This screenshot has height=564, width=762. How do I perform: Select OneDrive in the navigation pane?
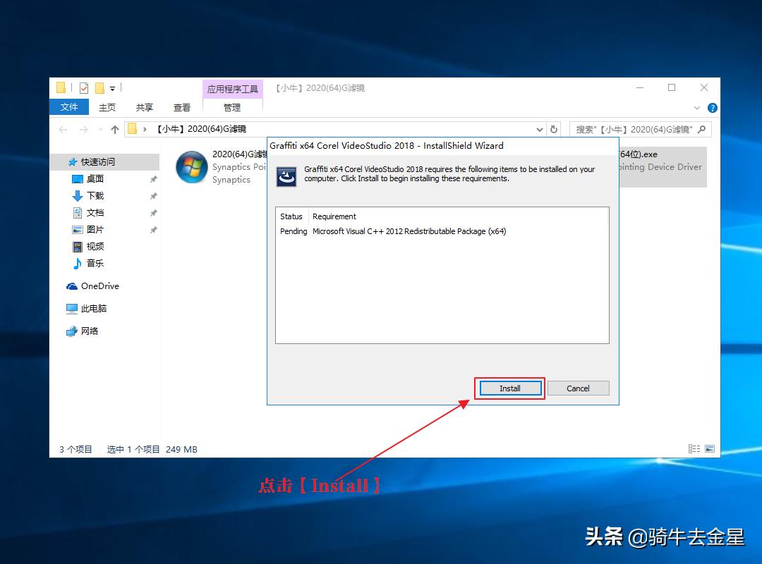[99, 286]
